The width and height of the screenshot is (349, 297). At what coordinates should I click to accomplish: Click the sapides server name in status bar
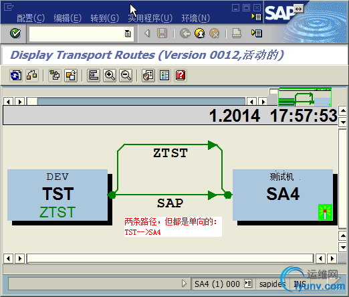tap(272, 284)
